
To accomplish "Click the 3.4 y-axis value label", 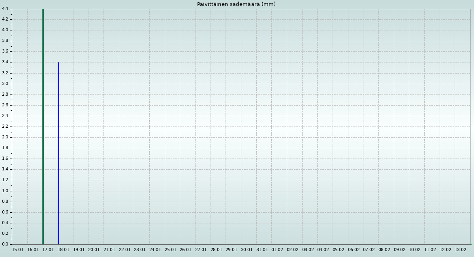I will 5,62.
